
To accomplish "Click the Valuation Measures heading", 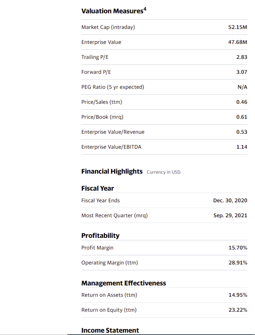I will pos(112,11).
